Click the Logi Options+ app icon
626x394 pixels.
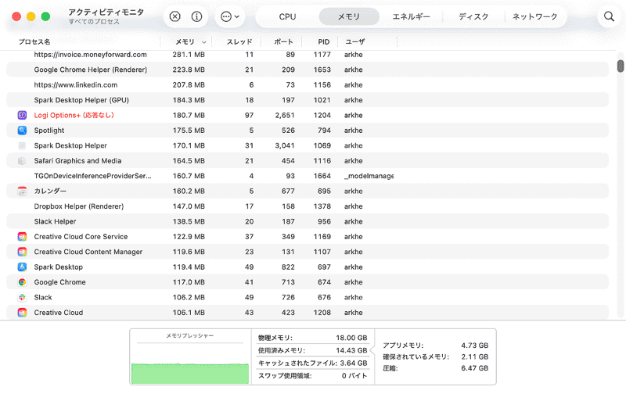point(22,115)
